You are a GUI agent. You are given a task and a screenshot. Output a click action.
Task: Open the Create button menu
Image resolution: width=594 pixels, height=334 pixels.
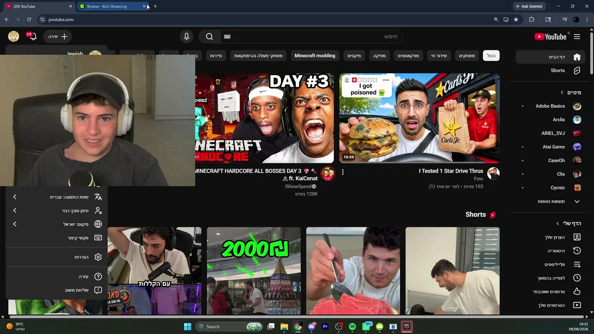point(58,37)
